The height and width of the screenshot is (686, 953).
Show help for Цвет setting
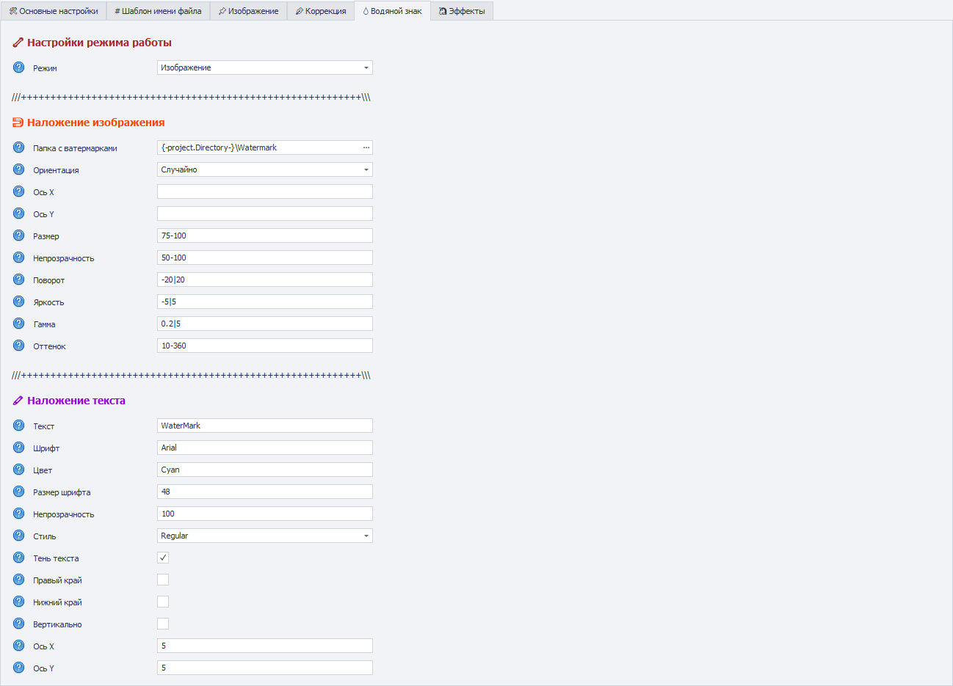[19, 470]
